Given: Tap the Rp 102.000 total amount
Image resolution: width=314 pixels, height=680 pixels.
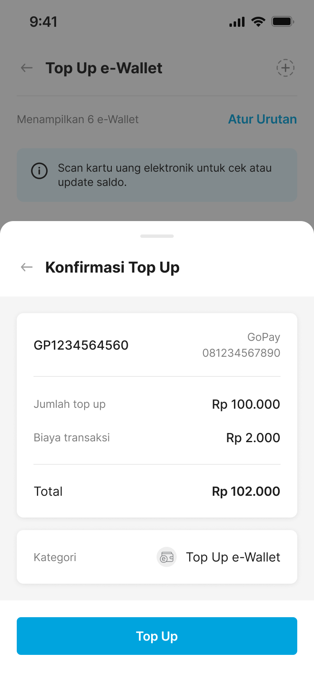Looking at the screenshot, I should point(246,491).
